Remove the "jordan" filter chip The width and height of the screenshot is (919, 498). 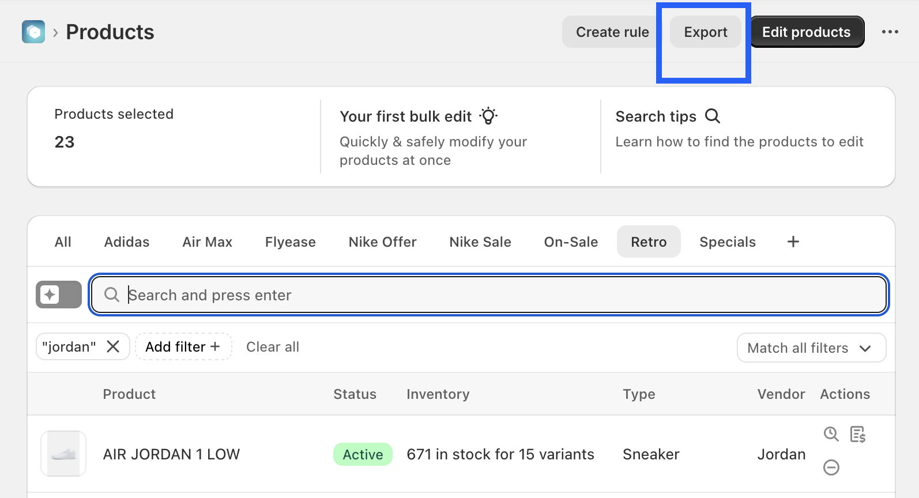[113, 346]
